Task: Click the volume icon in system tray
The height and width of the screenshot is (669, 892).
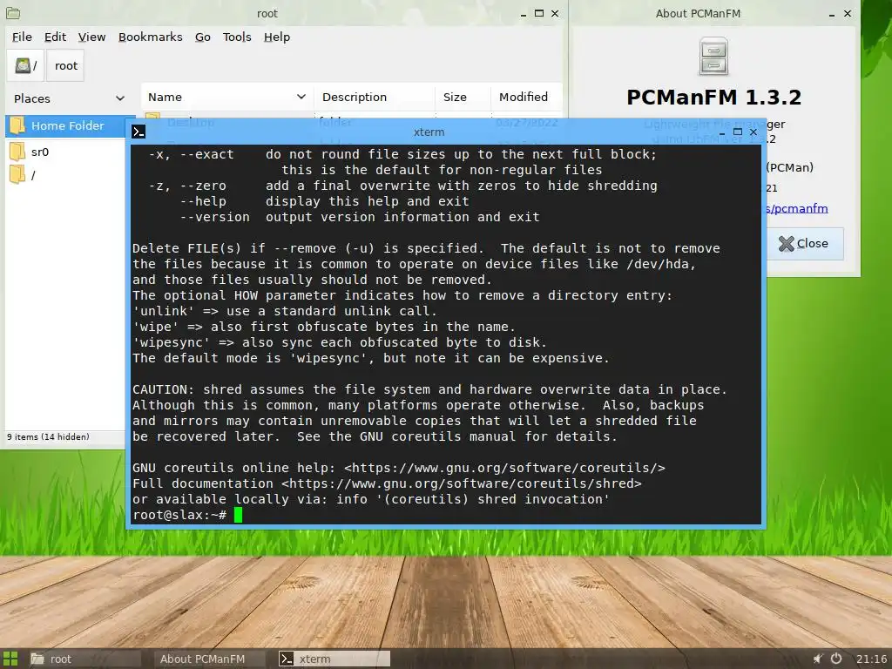Action: click(818, 659)
